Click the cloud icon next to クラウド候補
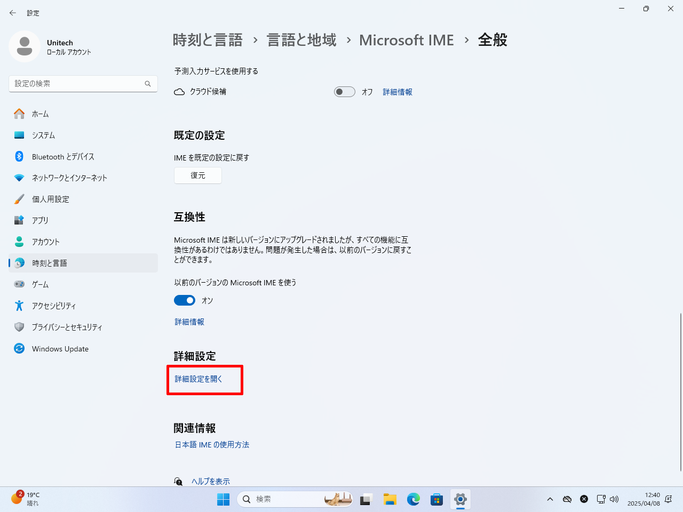 [x=179, y=92]
